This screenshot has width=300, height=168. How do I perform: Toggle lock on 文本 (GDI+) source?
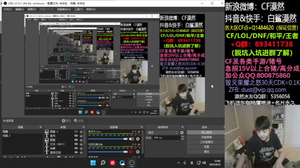pos(81,144)
